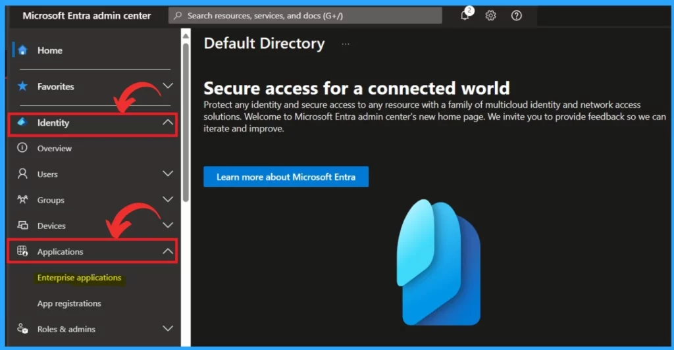674x350 pixels.
Task: Click the sidebar vertical scrollbar thumb
Action: coord(186,122)
